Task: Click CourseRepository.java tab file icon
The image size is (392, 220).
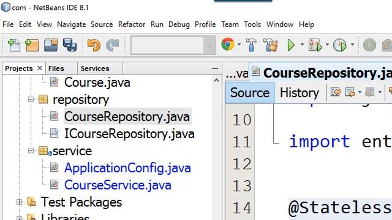Action: point(255,71)
